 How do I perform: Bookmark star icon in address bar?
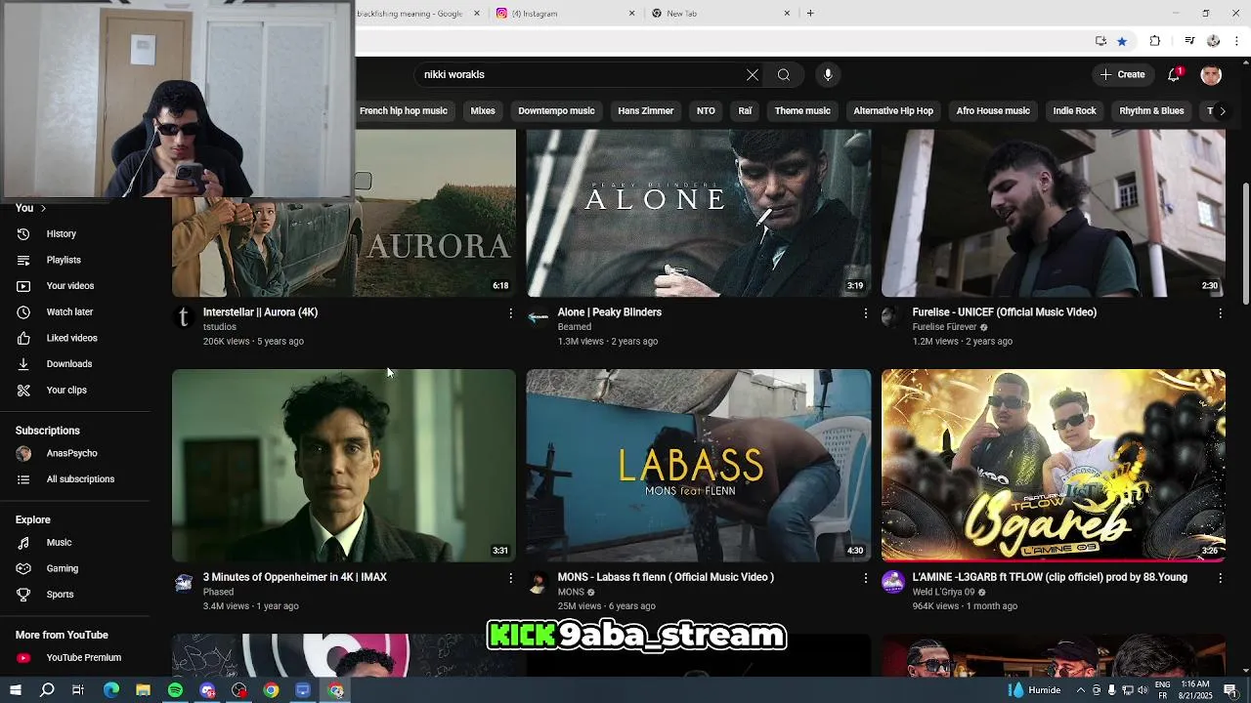point(1122,41)
